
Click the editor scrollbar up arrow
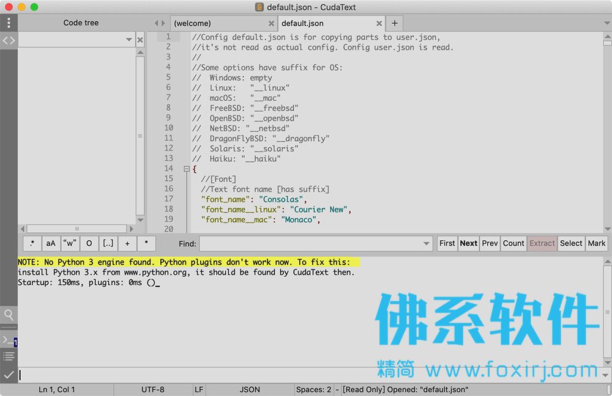(x=607, y=36)
